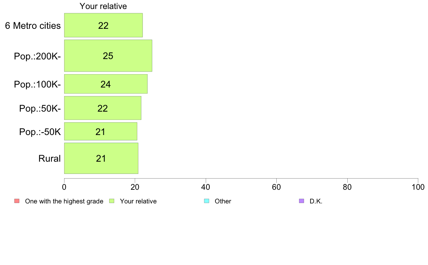Select the 6 Metro cities bar

click(103, 25)
